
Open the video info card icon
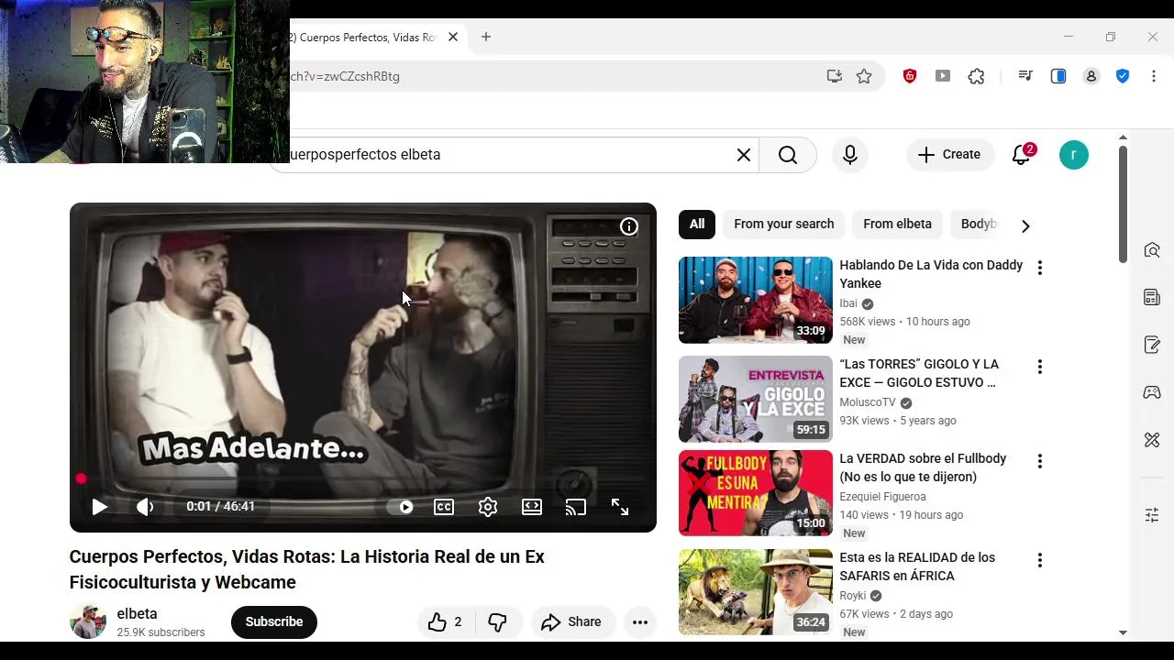[x=629, y=226]
